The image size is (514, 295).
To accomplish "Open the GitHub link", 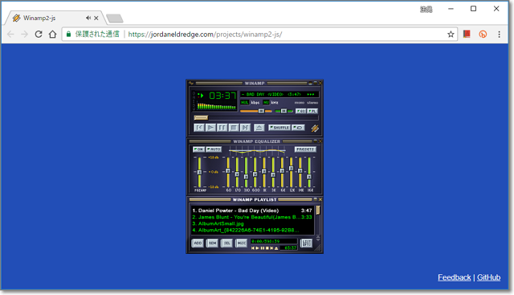I will click(x=489, y=277).
